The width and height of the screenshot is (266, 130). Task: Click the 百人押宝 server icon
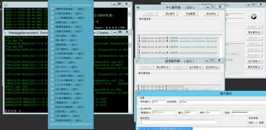[x=52, y=36]
